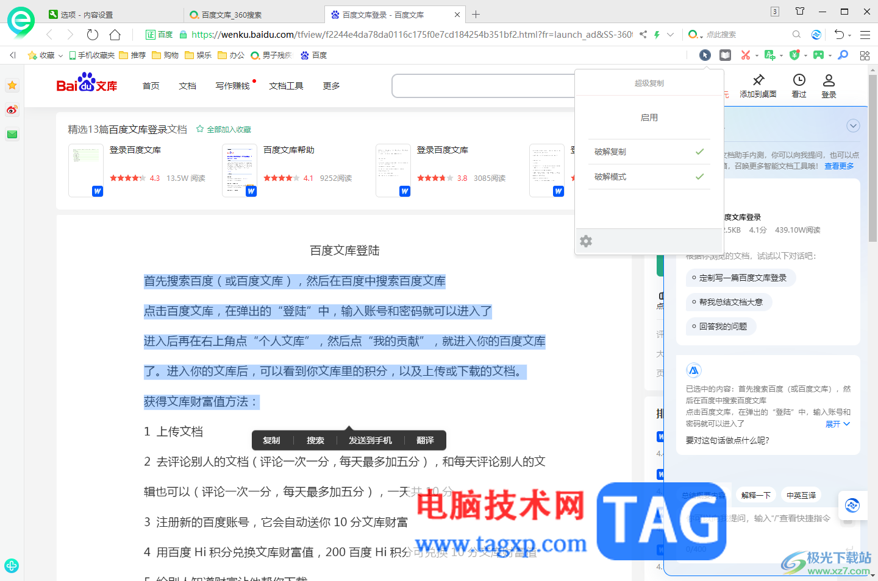Collapse the bookmarks bar with the left arrow icon
Viewport: 878px width, 581px height.
point(13,55)
